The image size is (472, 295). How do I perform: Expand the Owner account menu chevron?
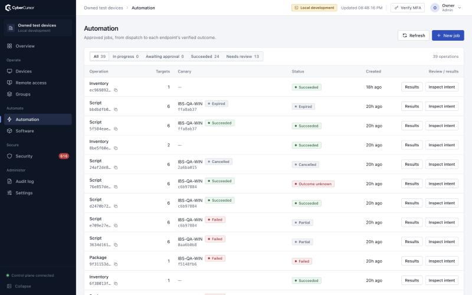coord(460,8)
